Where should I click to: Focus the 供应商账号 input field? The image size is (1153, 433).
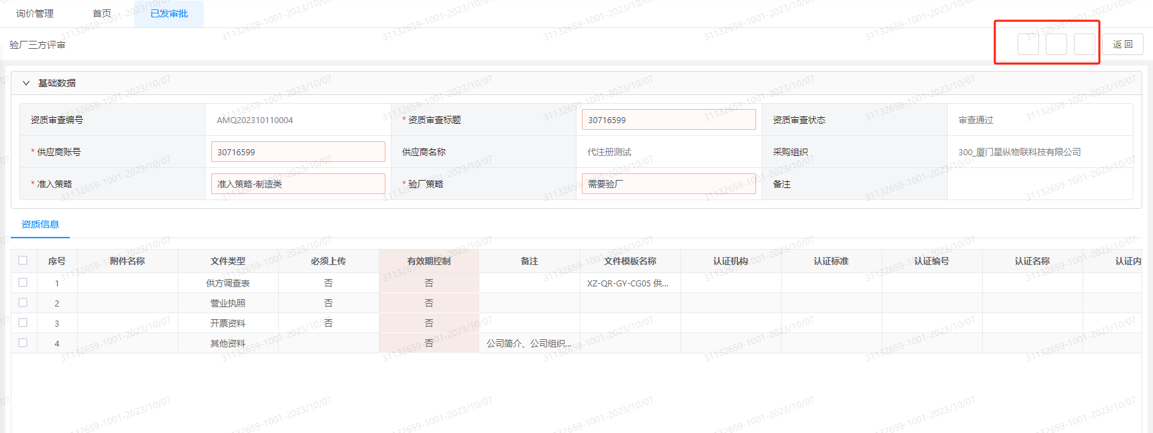point(298,152)
